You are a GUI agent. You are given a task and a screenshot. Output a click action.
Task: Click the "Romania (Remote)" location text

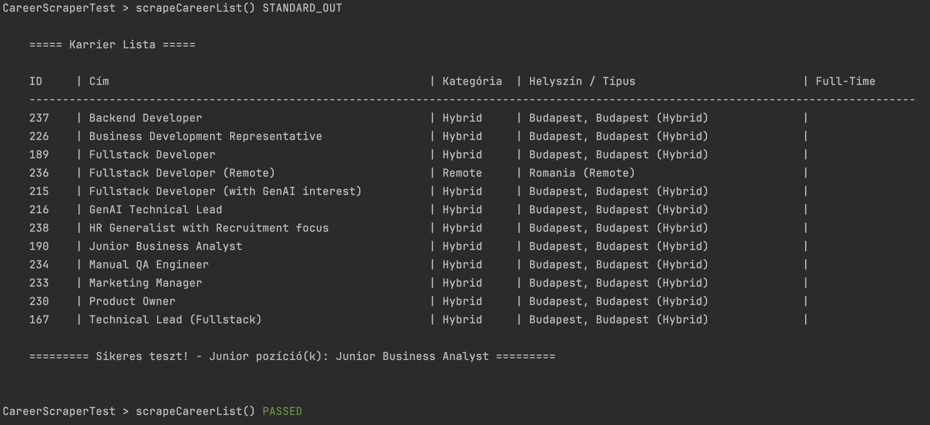(x=582, y=173)
